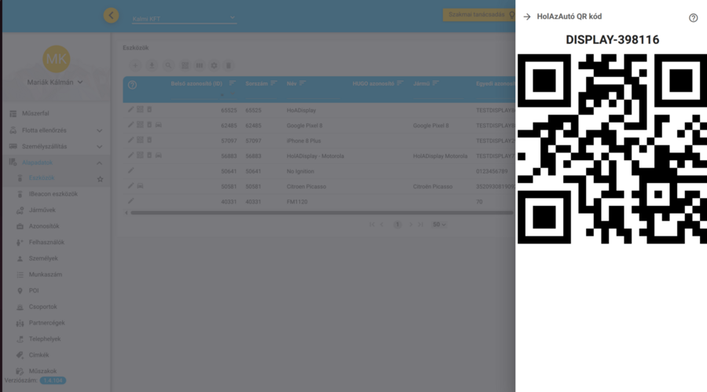Select page 1 in the paginator
Image resolution: width=707 pixels, height=392 pixels.
click(x=397, y=224)
